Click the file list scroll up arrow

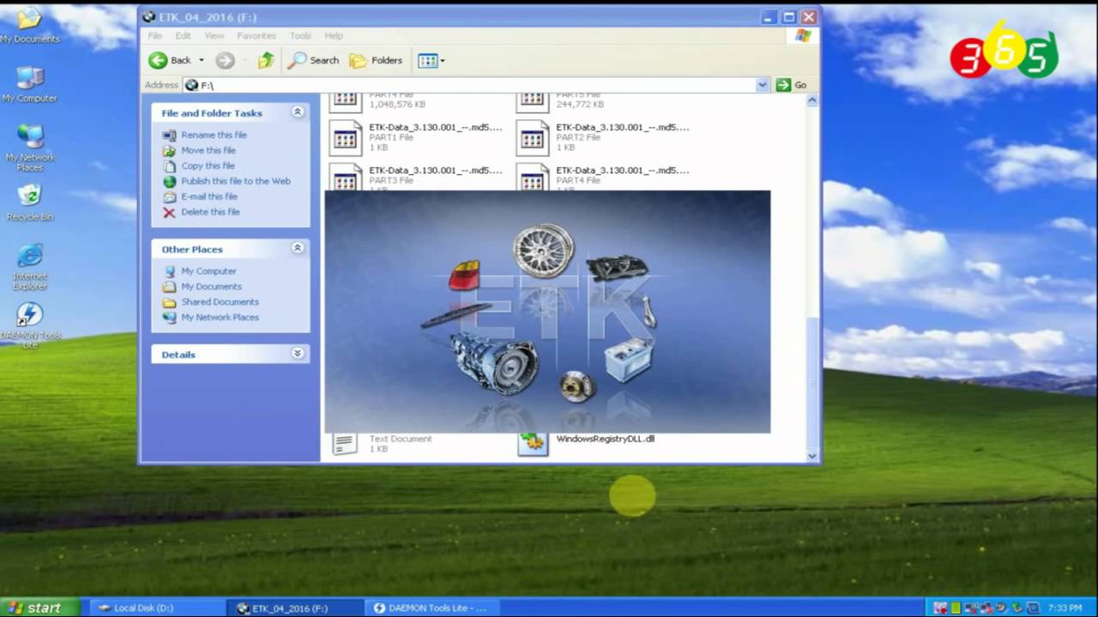coord(812,100)
